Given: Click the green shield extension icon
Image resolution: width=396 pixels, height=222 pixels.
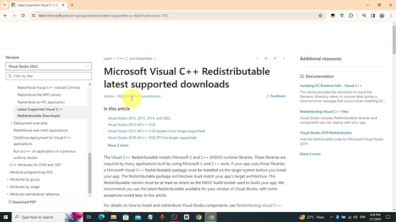Looking at the screenshot, I should 342,15.
